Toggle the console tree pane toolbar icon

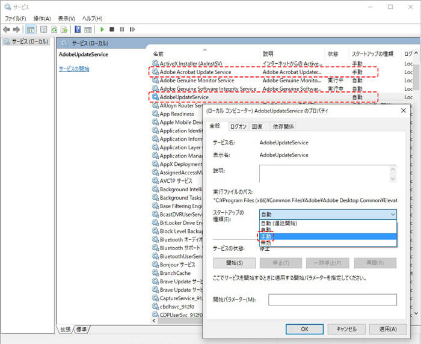30,29
